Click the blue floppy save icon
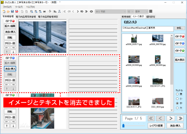This screenshot has height=134, width=187. pos(12,12)
